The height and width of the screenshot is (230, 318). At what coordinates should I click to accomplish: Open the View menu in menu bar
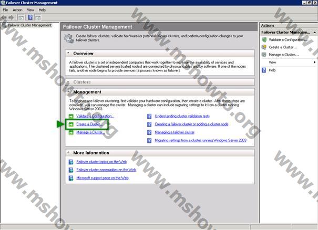30,10
